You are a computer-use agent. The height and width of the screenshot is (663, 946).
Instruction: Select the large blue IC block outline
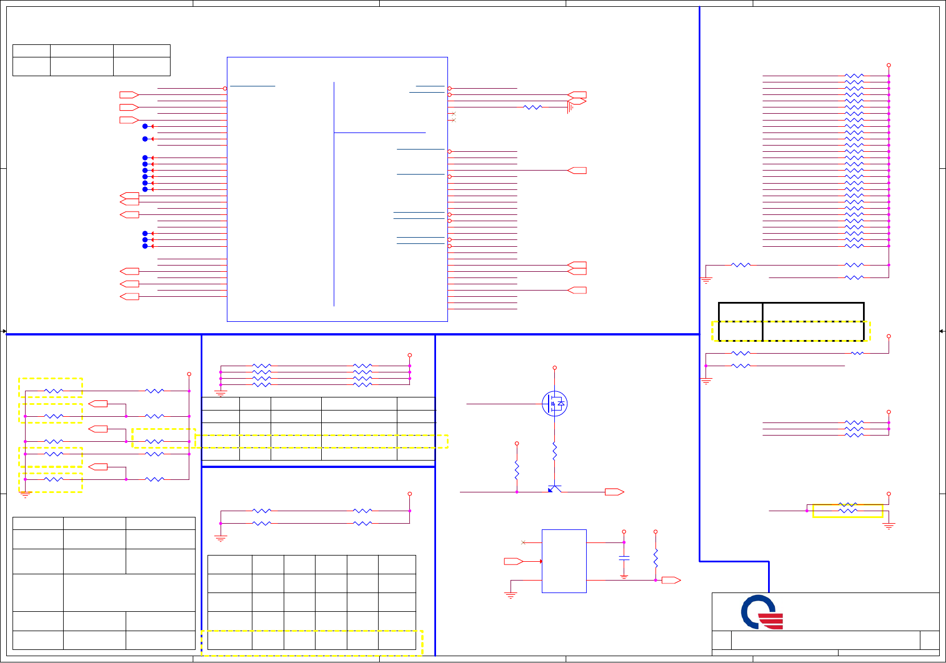[337, 189]
